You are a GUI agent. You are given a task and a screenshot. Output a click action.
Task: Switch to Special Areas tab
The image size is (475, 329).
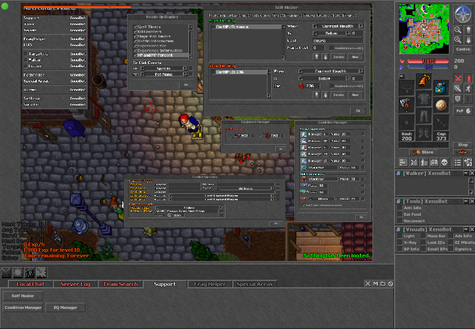coord(254,284)
